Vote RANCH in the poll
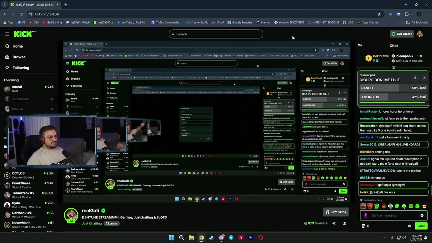Viewport: 432px width, 243px height. coord(394,88)
